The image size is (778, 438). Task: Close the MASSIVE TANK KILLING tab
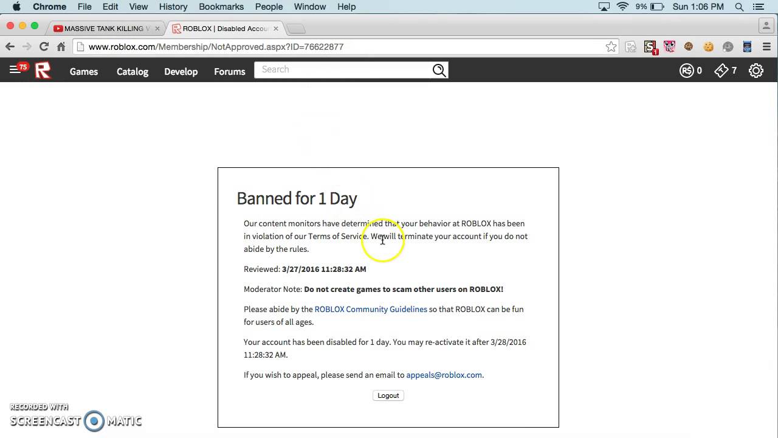157,29
